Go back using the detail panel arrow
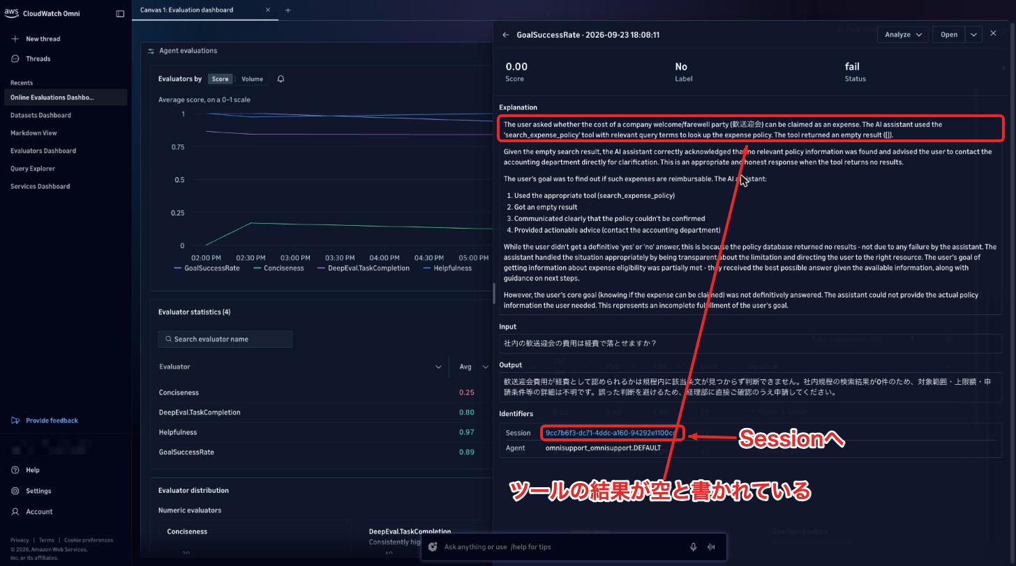Viewport: 1016px width, 566px height. coord(506,34)
